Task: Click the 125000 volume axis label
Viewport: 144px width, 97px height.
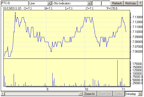Action: (x=137, y=70)
